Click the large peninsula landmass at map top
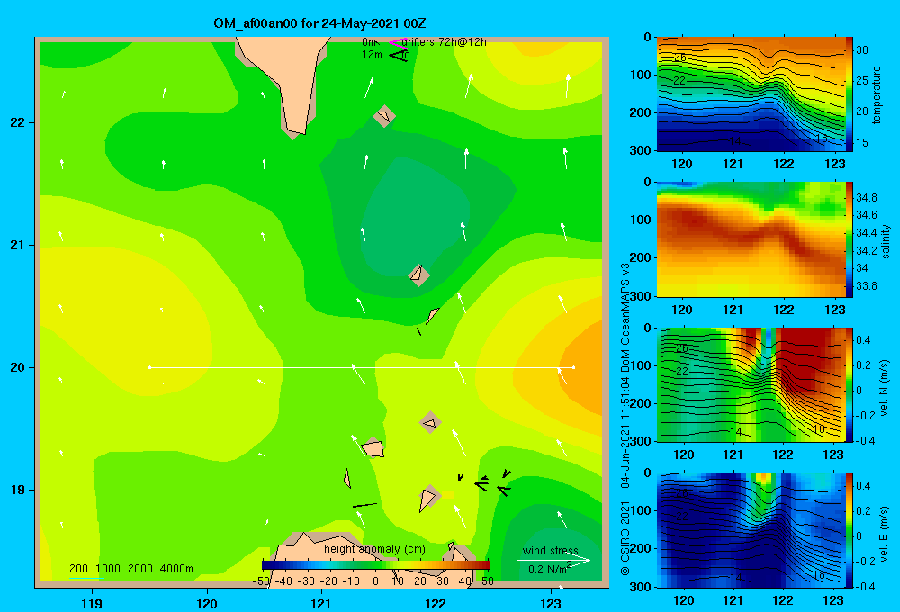 [287, 80]
